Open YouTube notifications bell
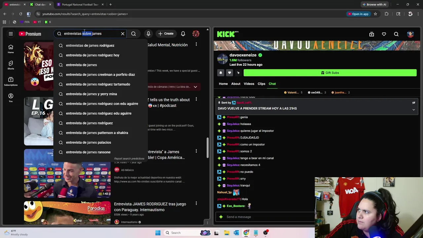This screenshot has width=423, height=238. (183, 34)
